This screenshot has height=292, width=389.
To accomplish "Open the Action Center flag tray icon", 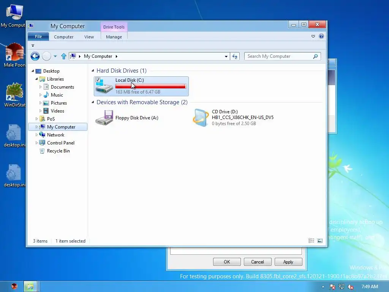I will (332, 287).
